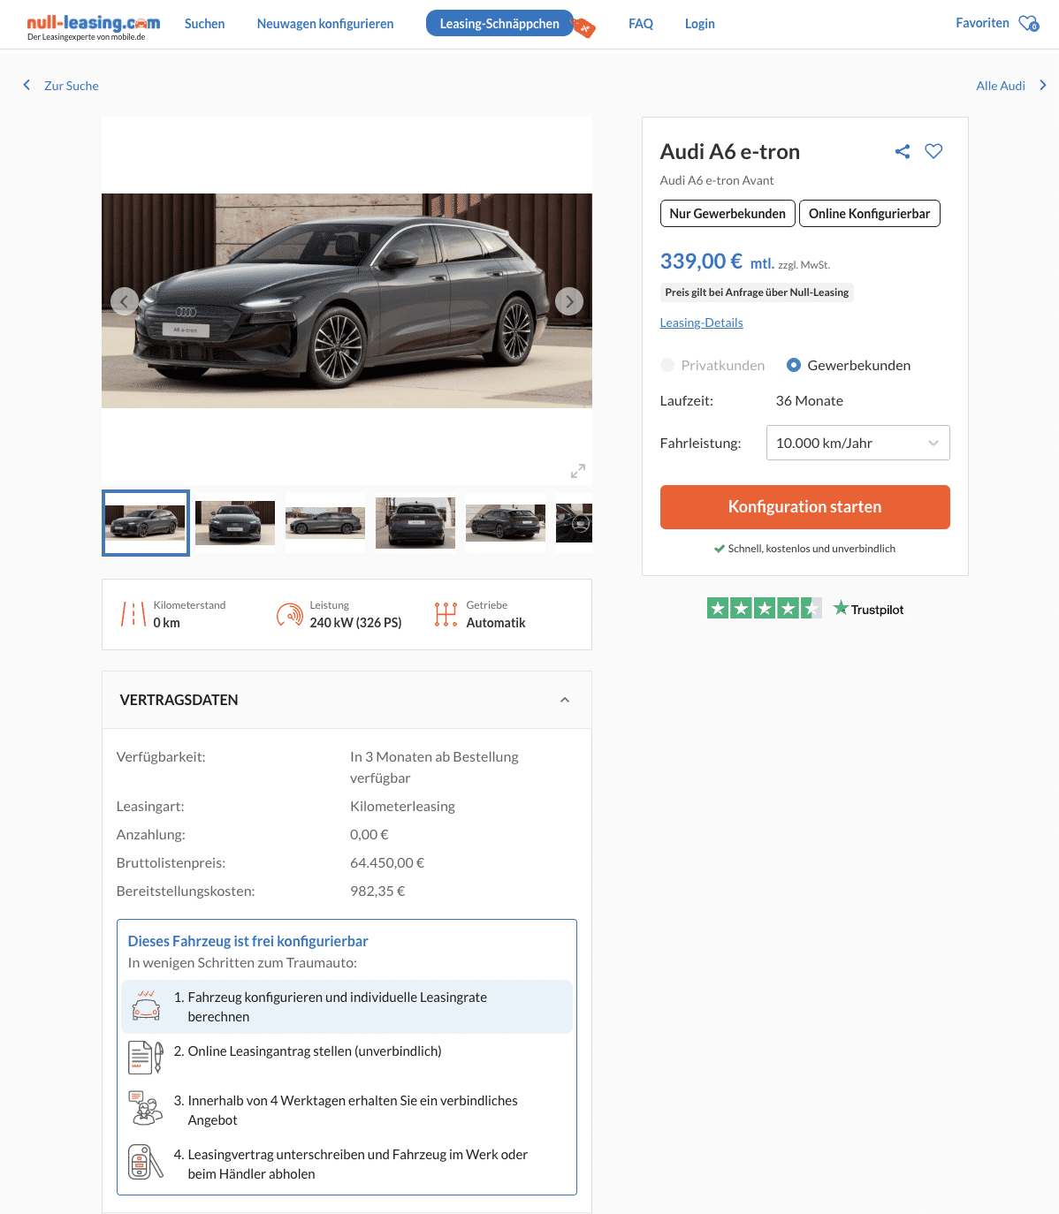
Task: Open Trustpilot rating stars
Action: [764, 608]
